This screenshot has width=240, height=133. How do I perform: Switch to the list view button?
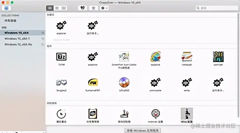pyautogui.click(x=57, y=8)
